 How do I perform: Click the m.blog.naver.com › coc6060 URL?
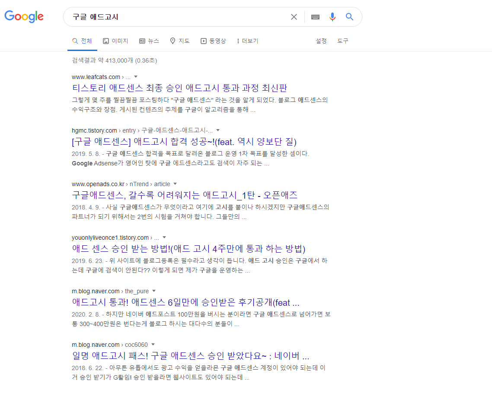[x=109, y=345]
